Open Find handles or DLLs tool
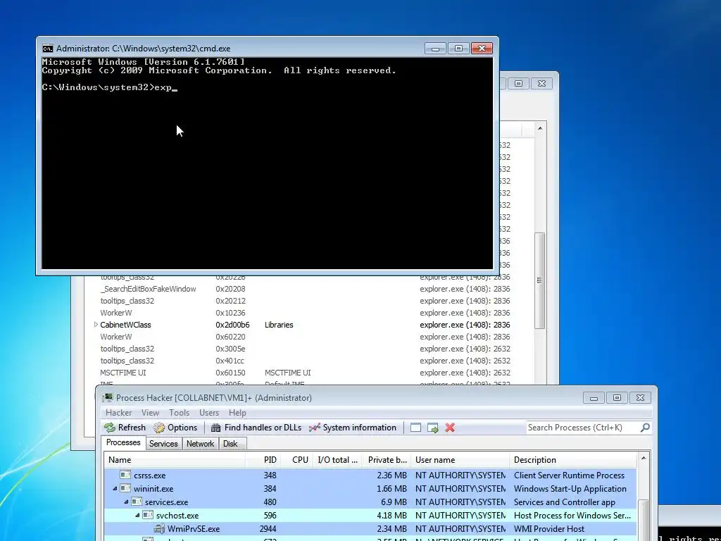This screenshot has height=541, width=721. click(x=256, y=428)
